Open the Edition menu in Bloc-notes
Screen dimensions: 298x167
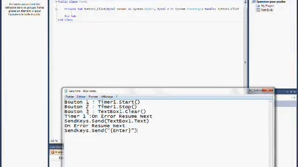(81, 96)
